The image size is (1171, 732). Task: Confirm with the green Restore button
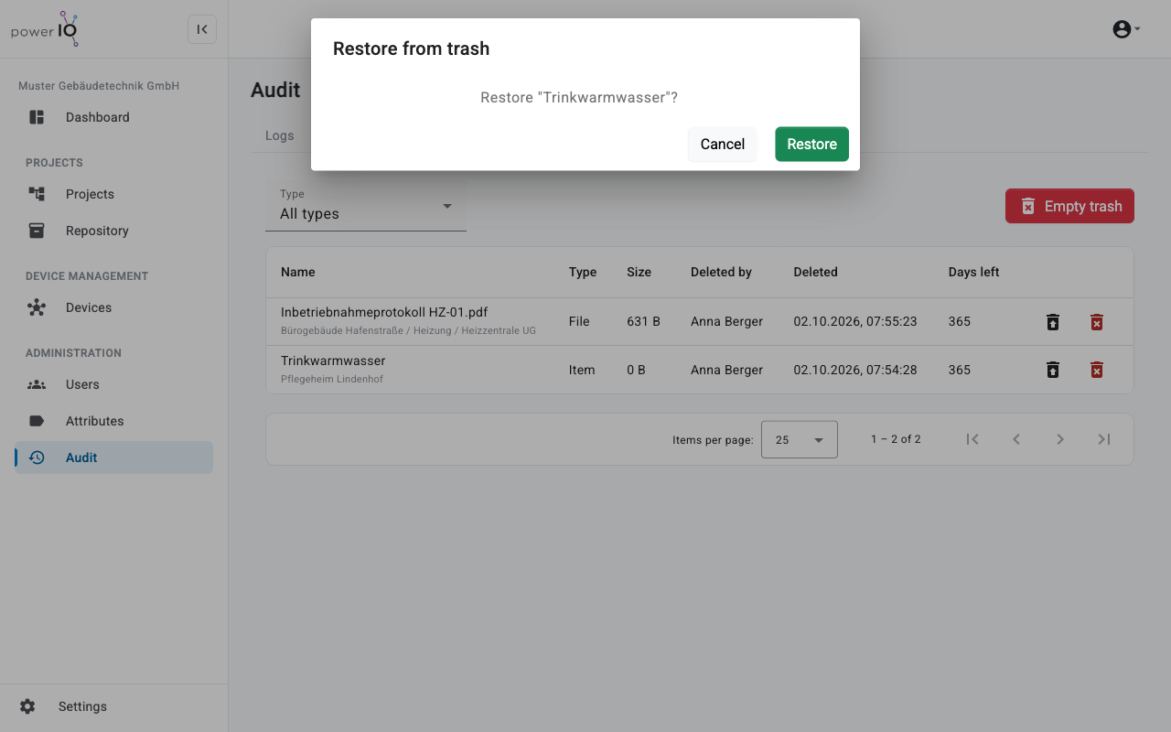click(811, 144)
